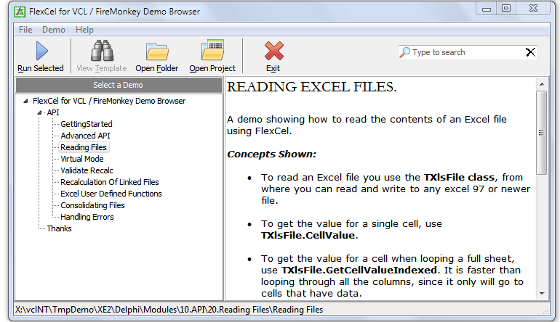560x322 pixels.
Task: Select Advanced API demo
Action: [x=85, y=136]
